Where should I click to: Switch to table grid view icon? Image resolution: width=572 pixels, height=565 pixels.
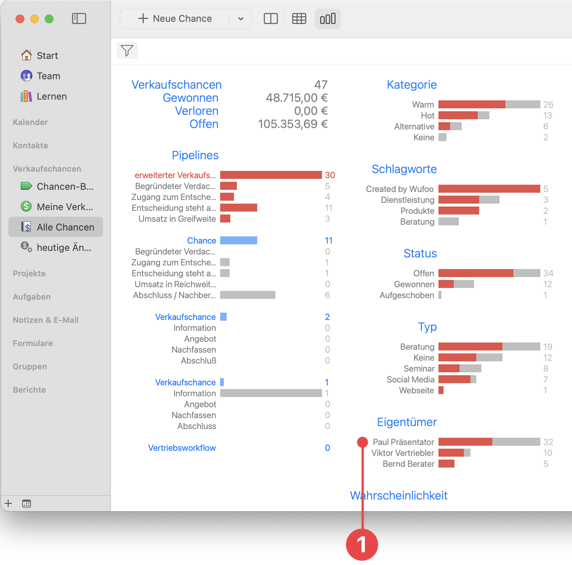point(299,19)
